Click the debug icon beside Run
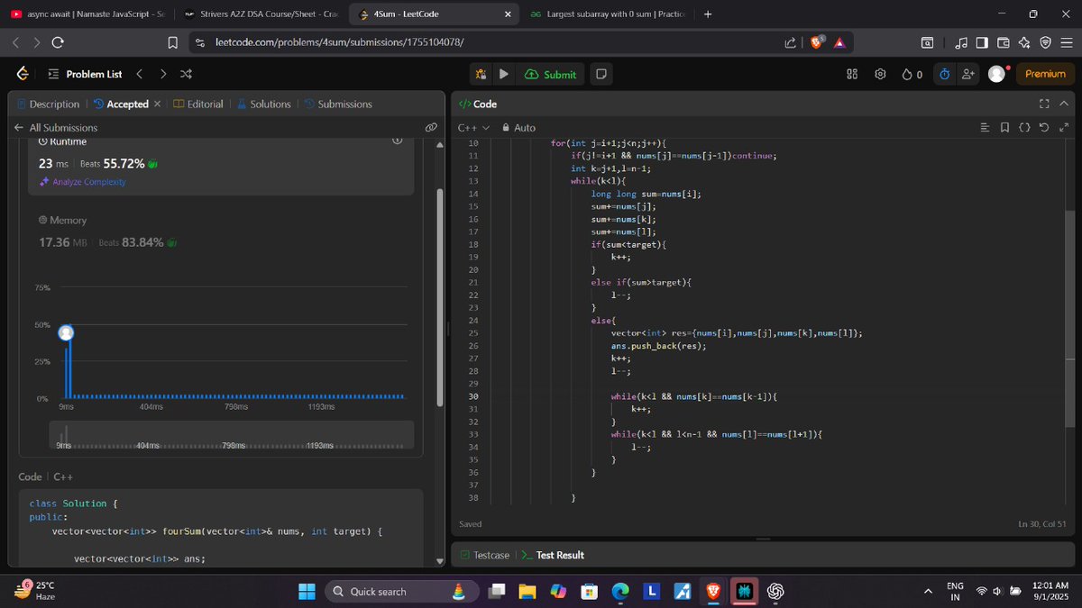 point(481,74)
